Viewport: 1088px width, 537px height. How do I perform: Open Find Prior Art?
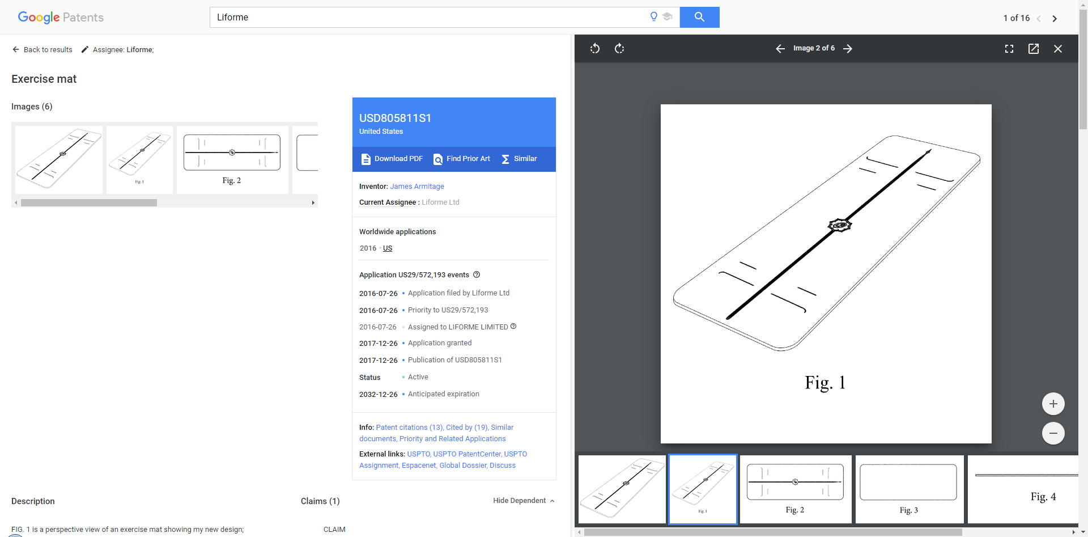tap(462, 159)
